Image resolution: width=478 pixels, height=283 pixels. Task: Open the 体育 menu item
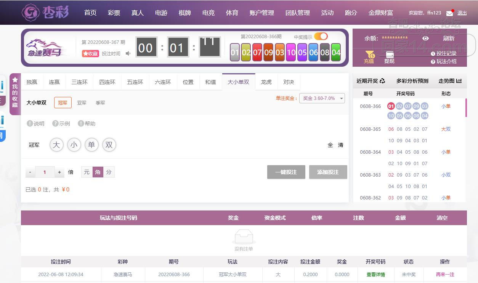click(232, 13)
